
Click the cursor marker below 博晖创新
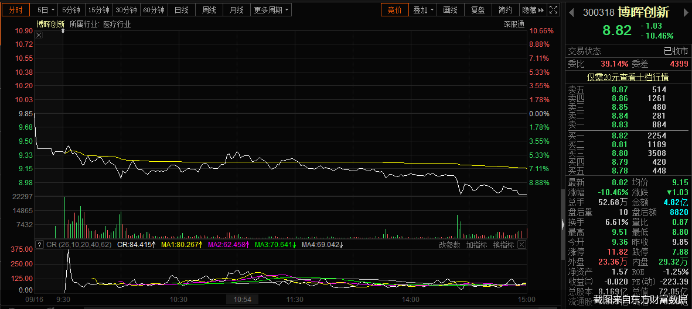coord(63,31)
